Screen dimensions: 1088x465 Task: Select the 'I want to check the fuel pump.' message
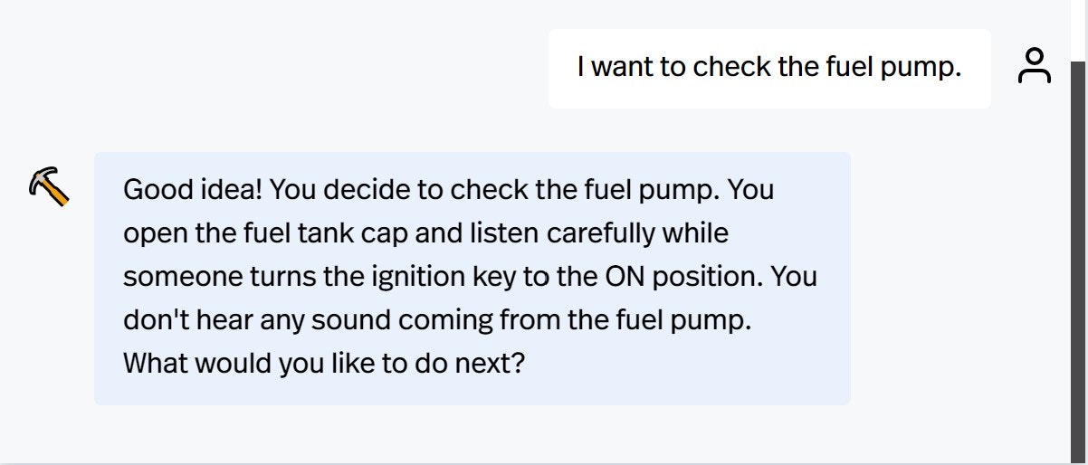tap(769, 67)
